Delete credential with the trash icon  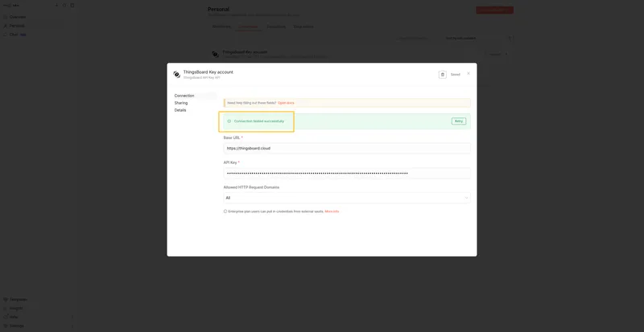(x=442, y=75)
